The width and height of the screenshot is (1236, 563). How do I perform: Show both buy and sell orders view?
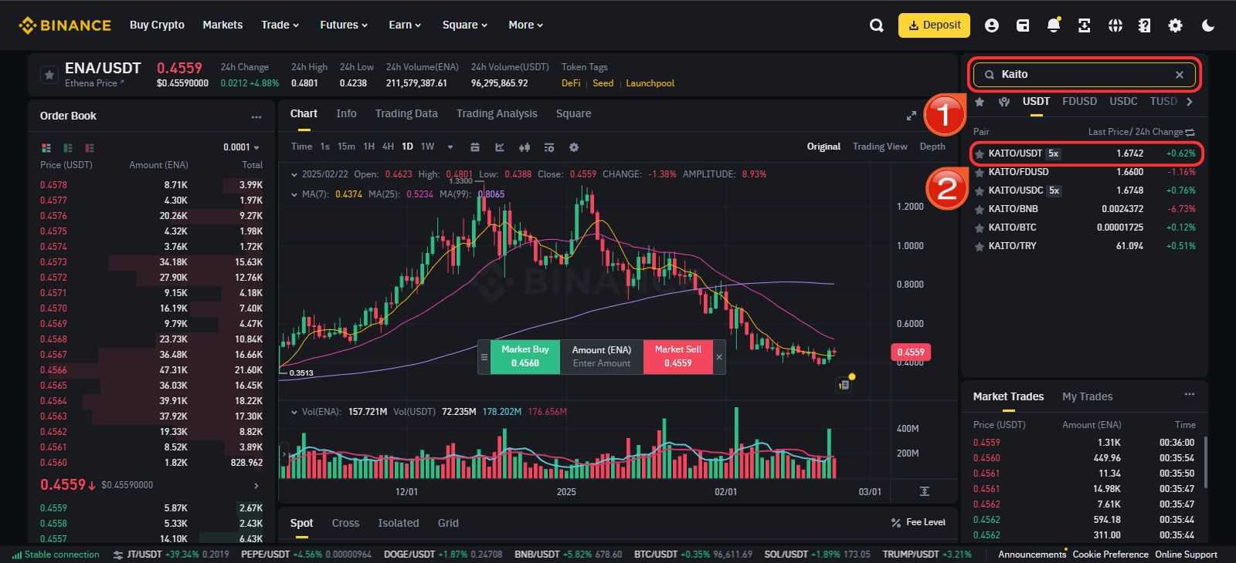click(x=46, y=147)
